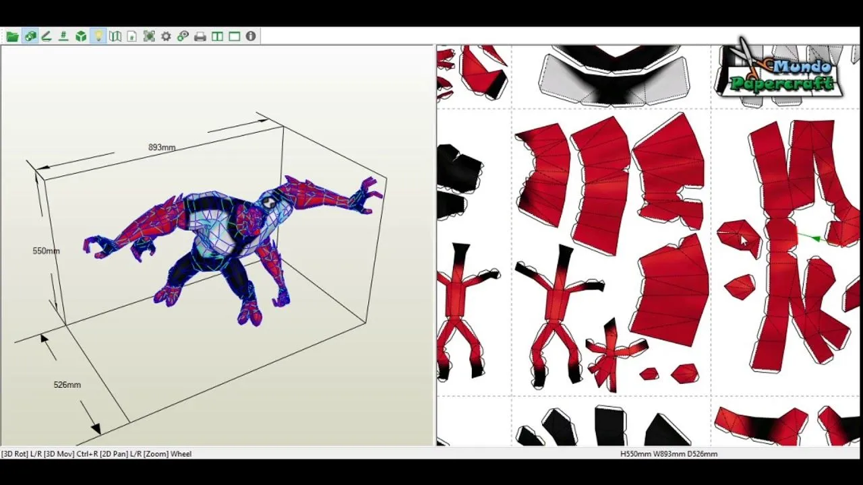Click the page sheet icon in toolbar
Viewport: 863px width, 485px height.
132,36
